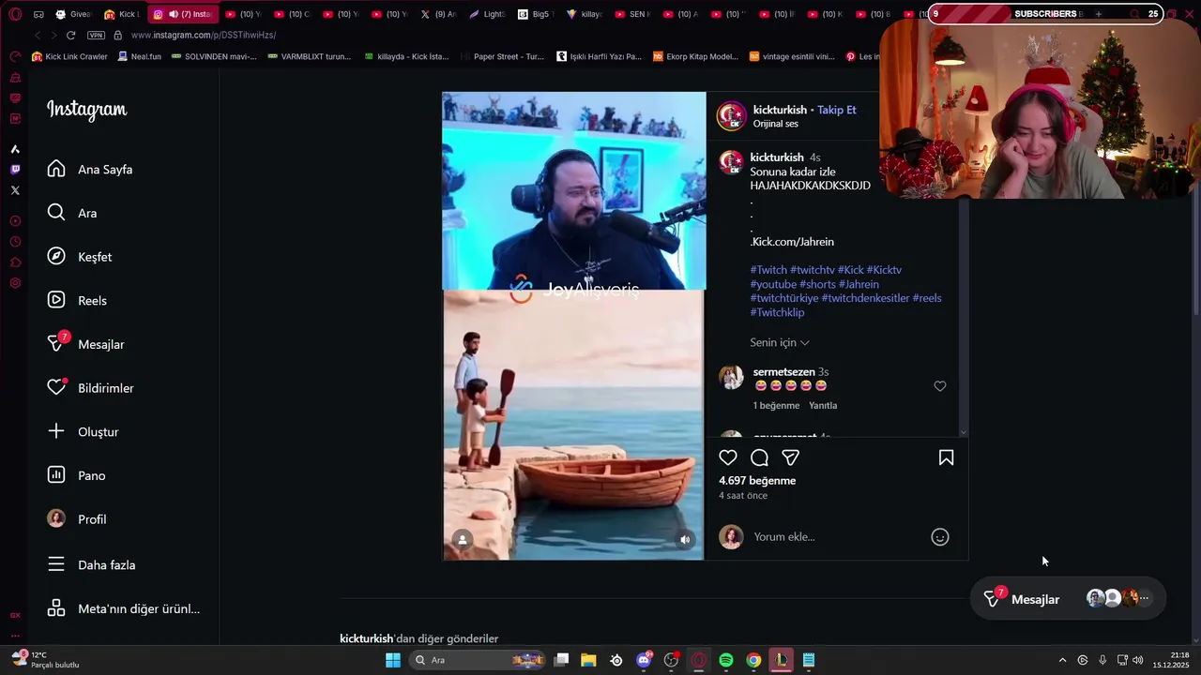Click tagged people icon on video

point(463,539)
